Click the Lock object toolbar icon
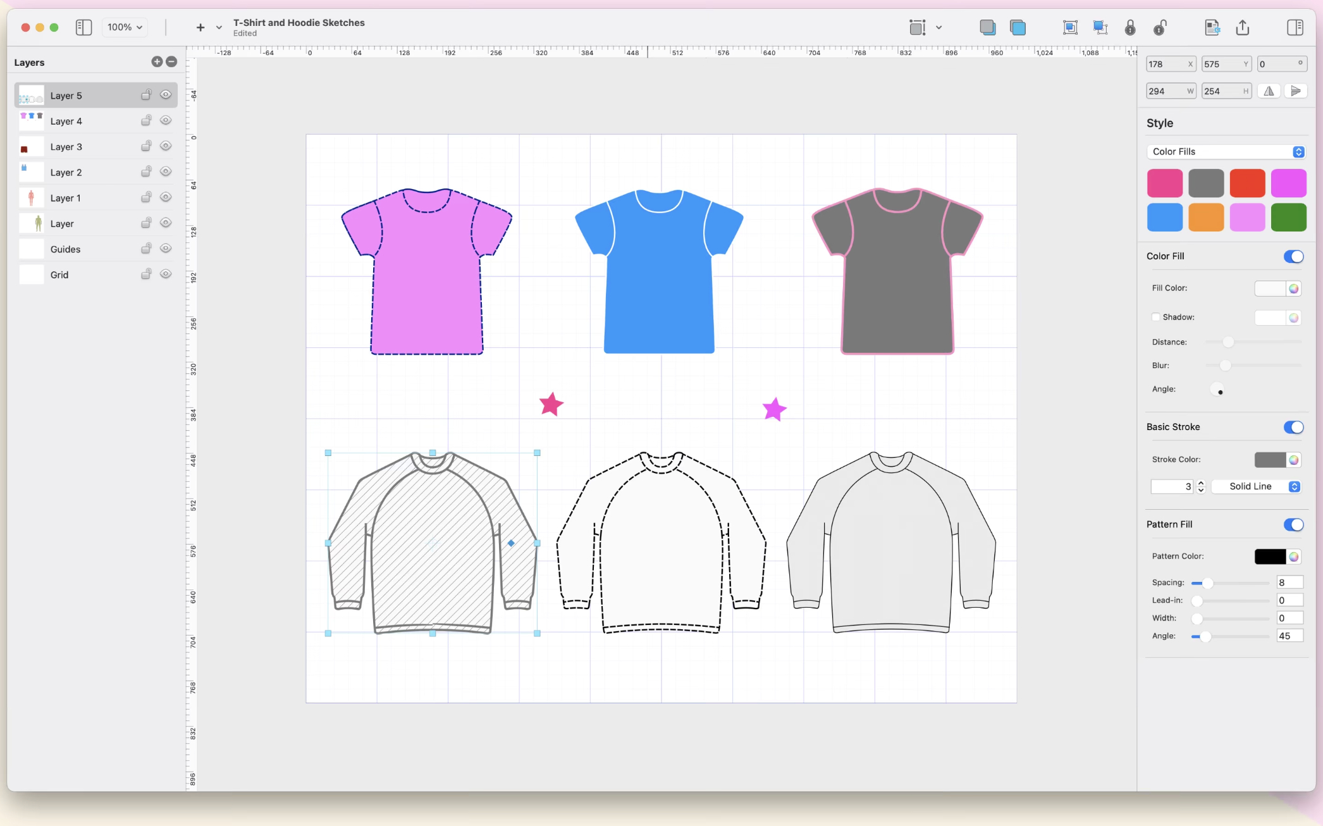The image size is (1323, 826). point(1130,27)
